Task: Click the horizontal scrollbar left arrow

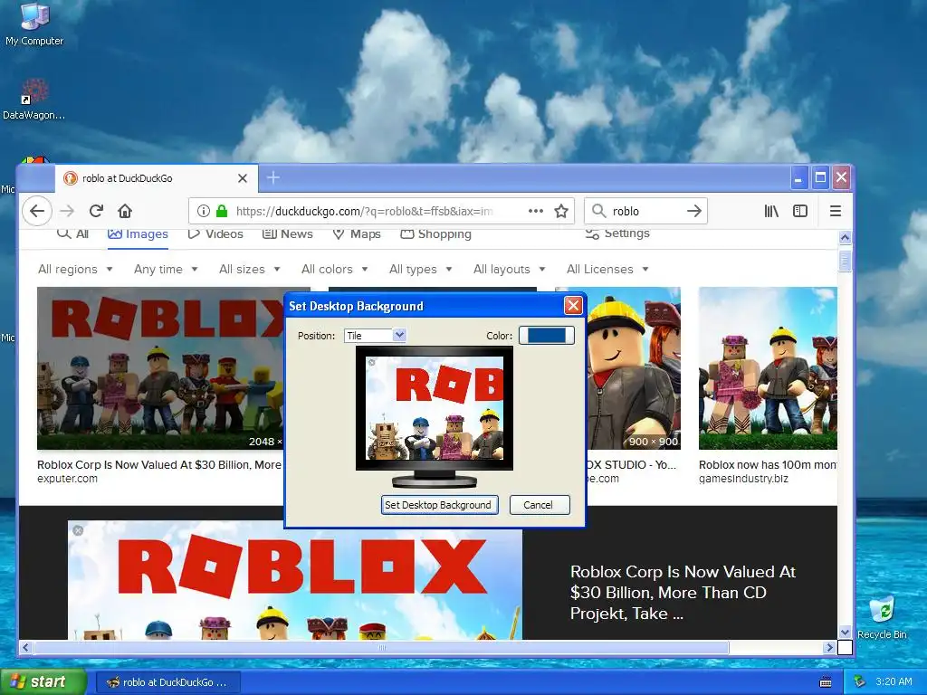Action: click(x=25, y=648)
